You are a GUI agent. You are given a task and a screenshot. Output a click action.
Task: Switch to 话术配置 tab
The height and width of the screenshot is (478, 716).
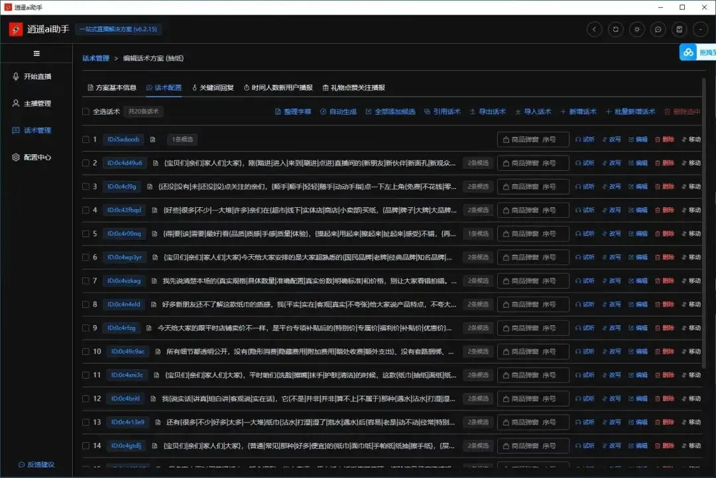tap(164, 87)
